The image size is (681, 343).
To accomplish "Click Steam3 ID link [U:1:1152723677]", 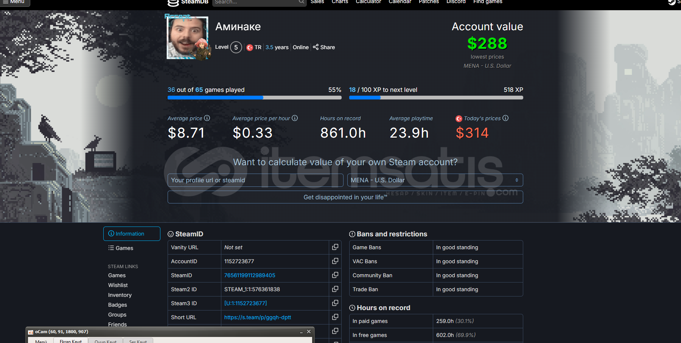I will [246, 303].
